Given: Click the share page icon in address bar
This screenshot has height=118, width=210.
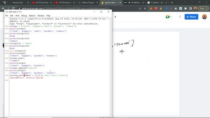Looking at the screenshot, I should 140,9.
